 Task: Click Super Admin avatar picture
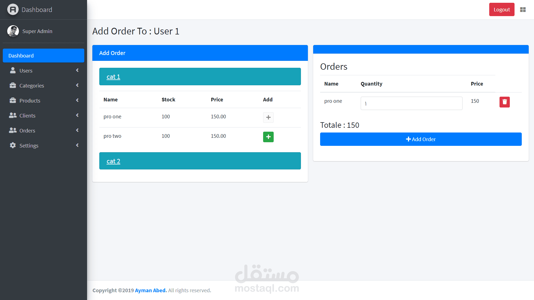(13, 31)
